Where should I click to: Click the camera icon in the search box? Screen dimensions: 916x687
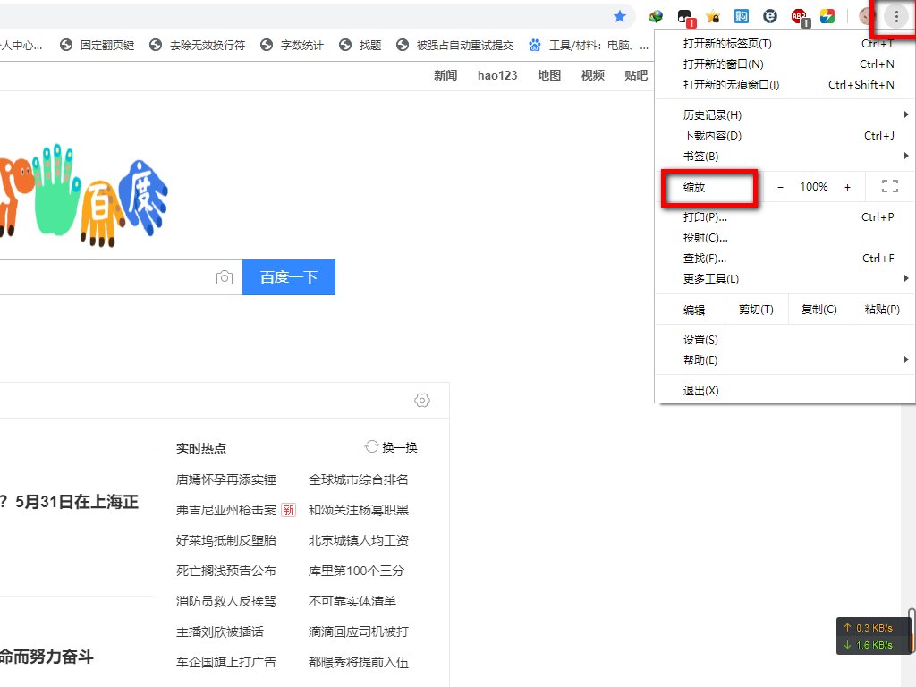[x=225, y=277]
